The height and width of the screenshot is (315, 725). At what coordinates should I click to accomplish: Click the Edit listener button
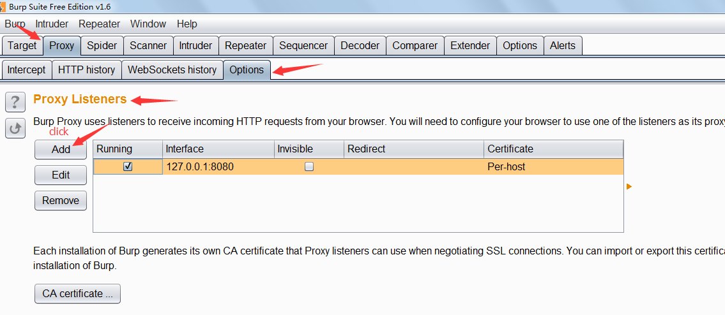coord(61,175)
